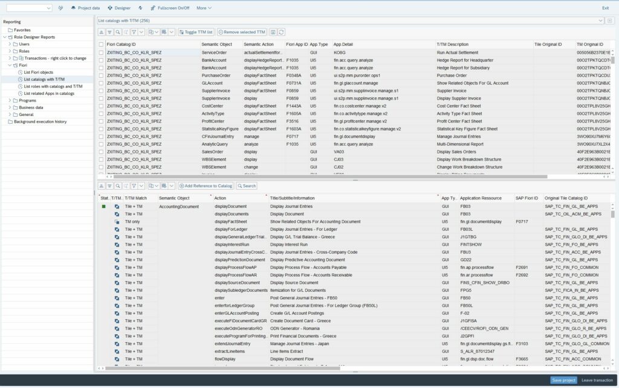The width and height of the screenshot is (619, 388).
Task: Click the Exit link at top right
Action: [x=605, y=8]
